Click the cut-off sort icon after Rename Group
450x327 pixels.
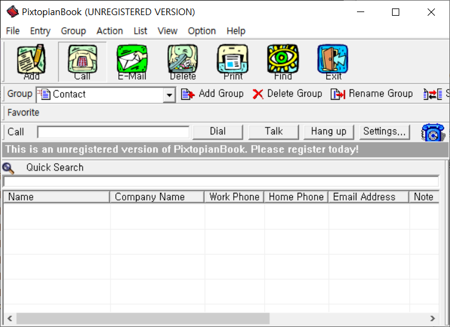tap(432, 94)
